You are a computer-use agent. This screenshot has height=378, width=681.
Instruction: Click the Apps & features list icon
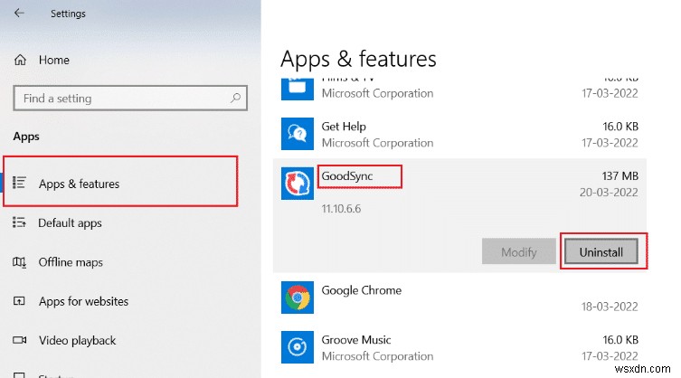click(19, 183)
